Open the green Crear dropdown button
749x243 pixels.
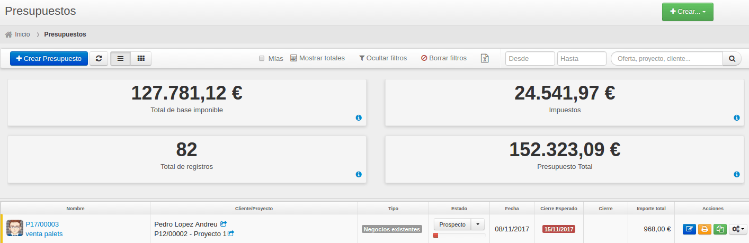pos(688,12)
